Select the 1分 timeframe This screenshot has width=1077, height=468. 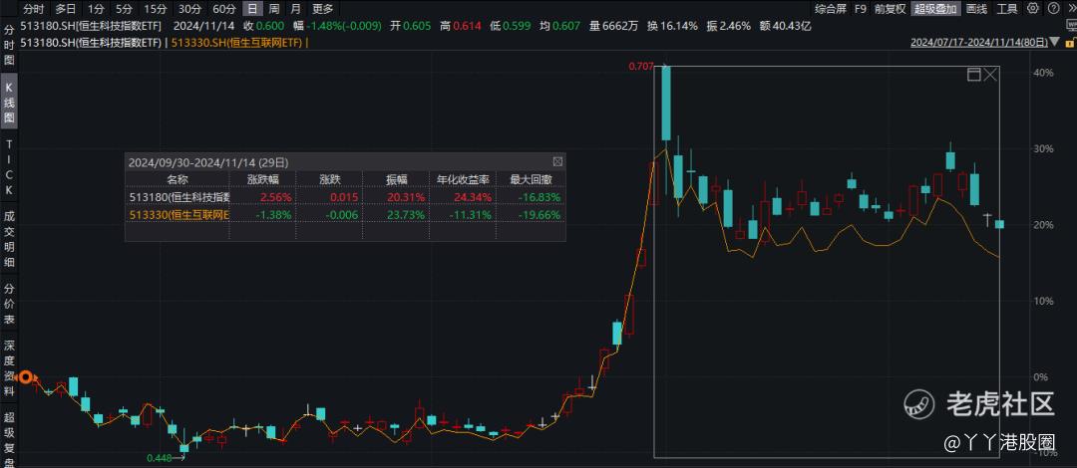[96, 9]
